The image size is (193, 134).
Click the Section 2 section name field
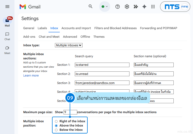tap(154, 74)
